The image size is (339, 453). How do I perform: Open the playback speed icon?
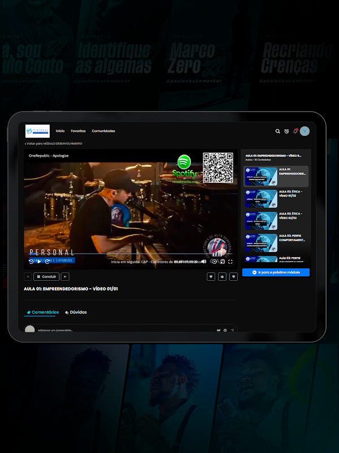pyautogui.click(x=214, y=262)
